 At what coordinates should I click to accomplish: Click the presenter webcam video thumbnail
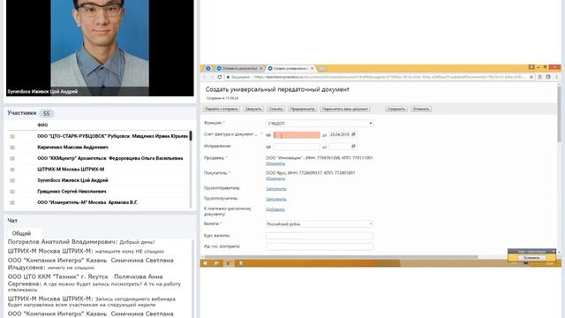(100, 48)
